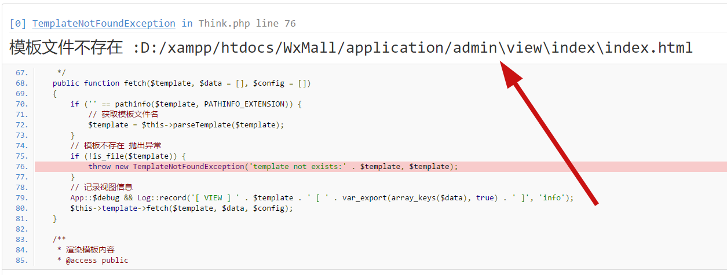Click the '@access public' annotation line
Image resolution: width=727 pixels, height=275 pixels.
click(93, 261)
